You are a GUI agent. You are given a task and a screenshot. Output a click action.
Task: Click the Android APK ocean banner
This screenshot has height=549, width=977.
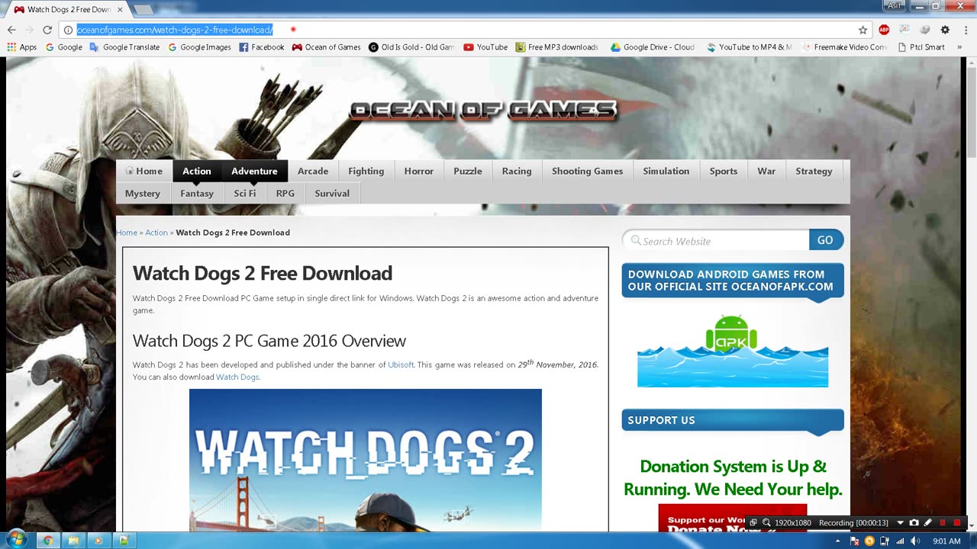(733, 350)
